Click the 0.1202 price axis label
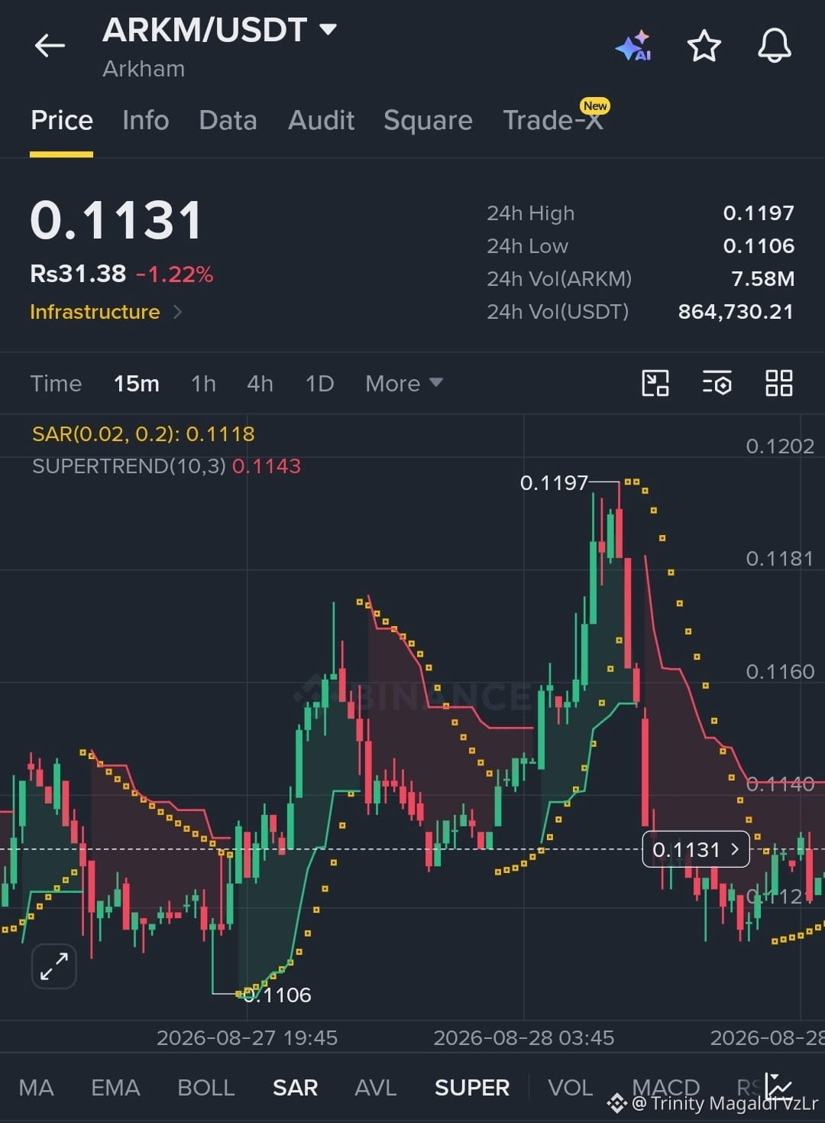This screenshot has width=825, height=1123. coord(780,446)
